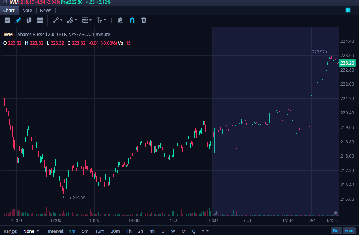Click the 223.57 high price marker
Screen dimensions: 359x235
pyautogui.click(x=318, y=52)
